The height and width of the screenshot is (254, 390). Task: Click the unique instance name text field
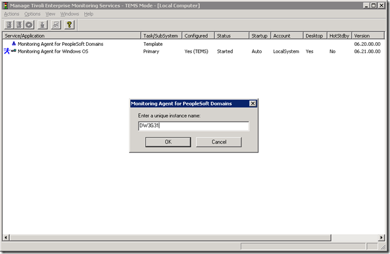(x=194, y=125)
